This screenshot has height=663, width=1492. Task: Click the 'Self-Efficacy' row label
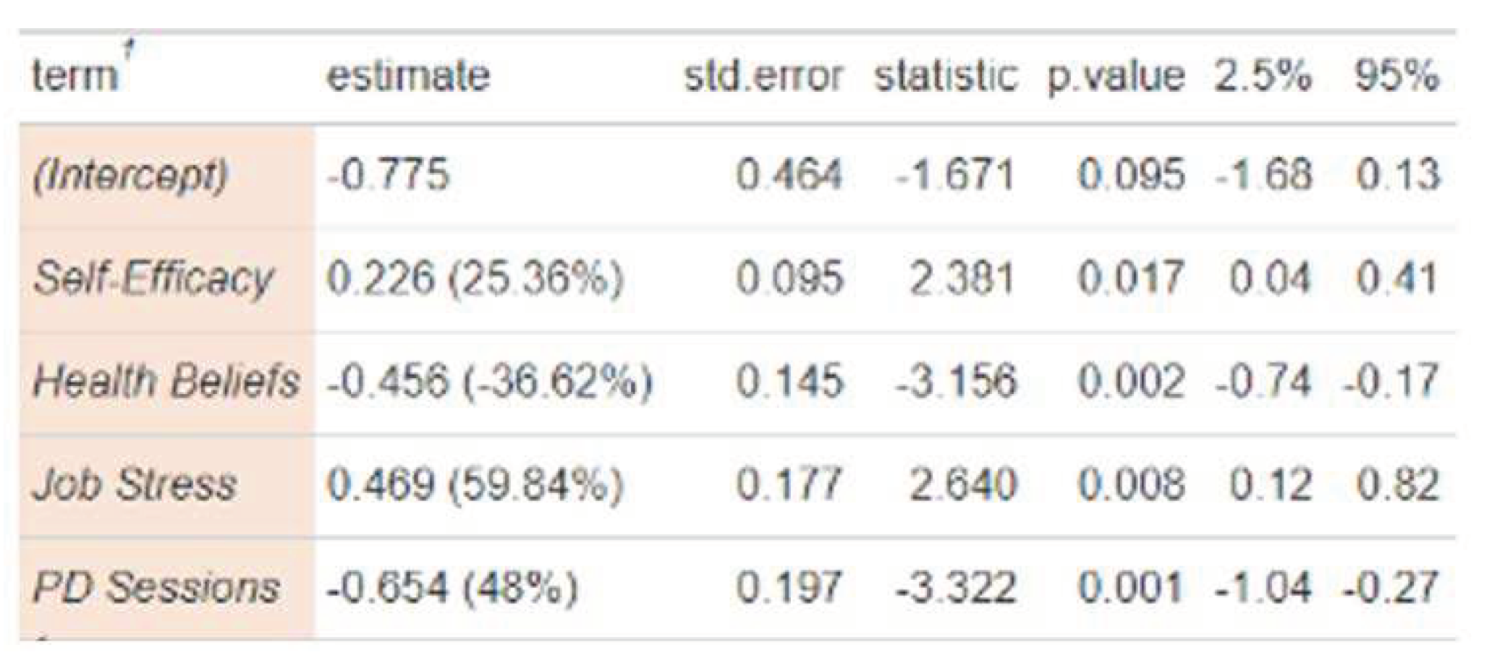(153, 278)
